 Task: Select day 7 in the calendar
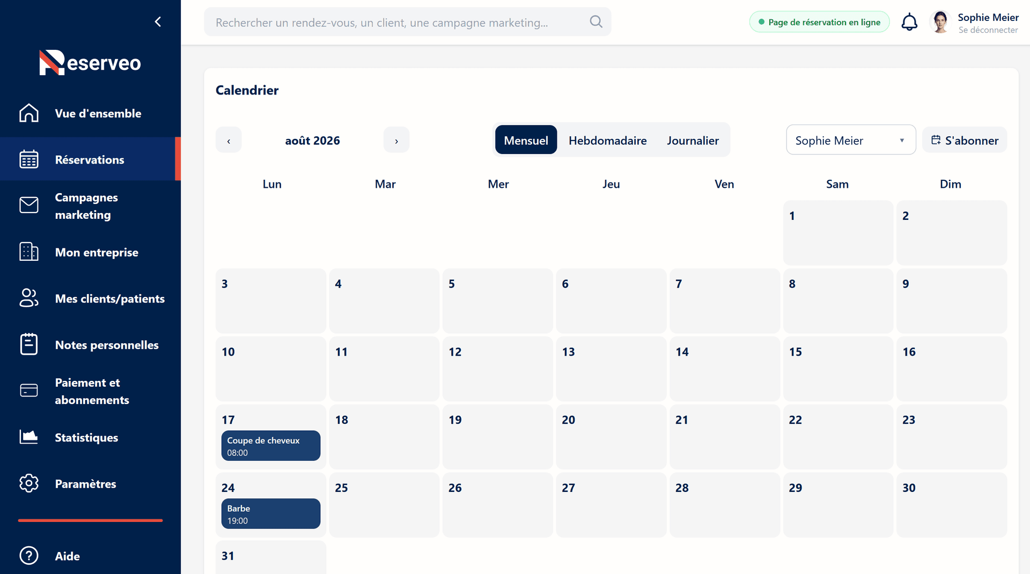coord(725,301)
